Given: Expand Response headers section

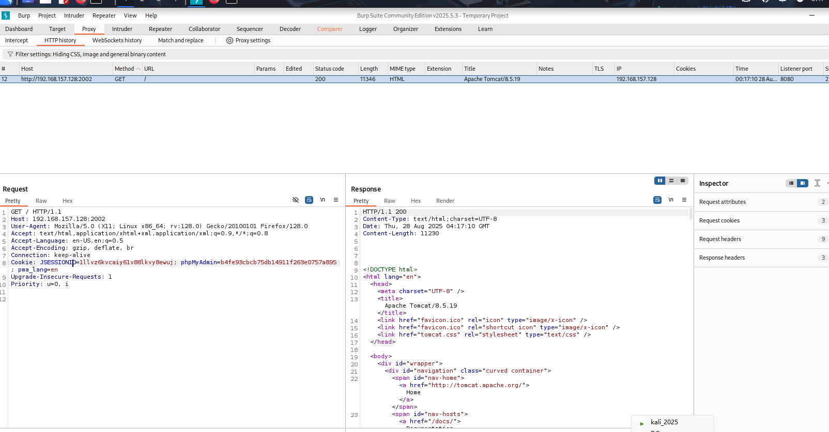Looking at the screenshot, I should click(761, 258).
